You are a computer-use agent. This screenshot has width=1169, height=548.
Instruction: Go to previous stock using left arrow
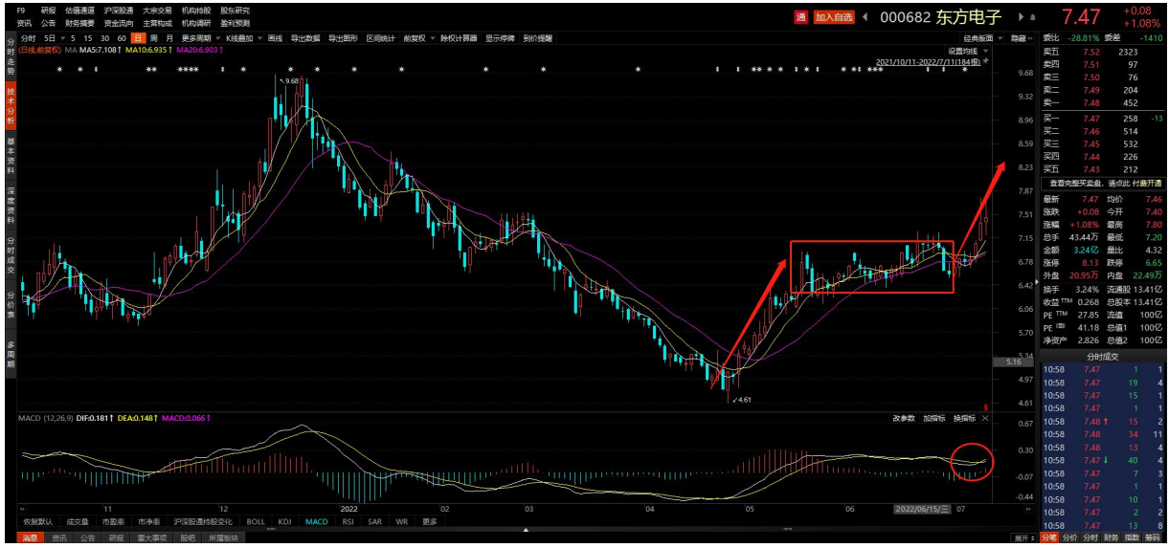(x=866, y=17)
